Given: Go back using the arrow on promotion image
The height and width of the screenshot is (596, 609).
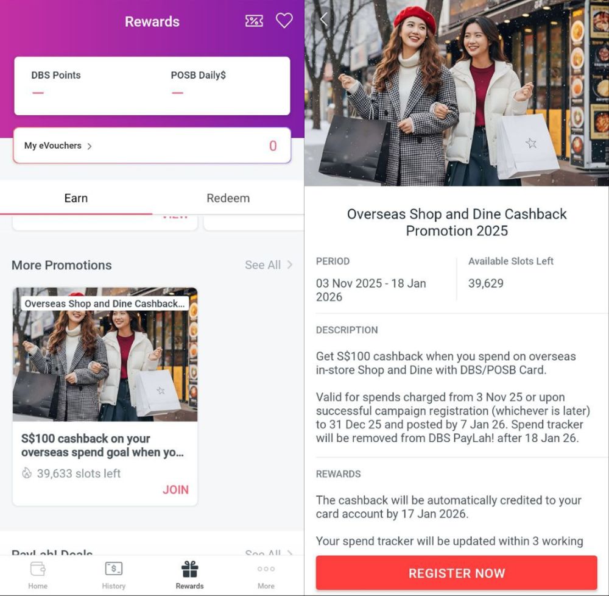Looking at the screenshot, I should tap(324, 19).
